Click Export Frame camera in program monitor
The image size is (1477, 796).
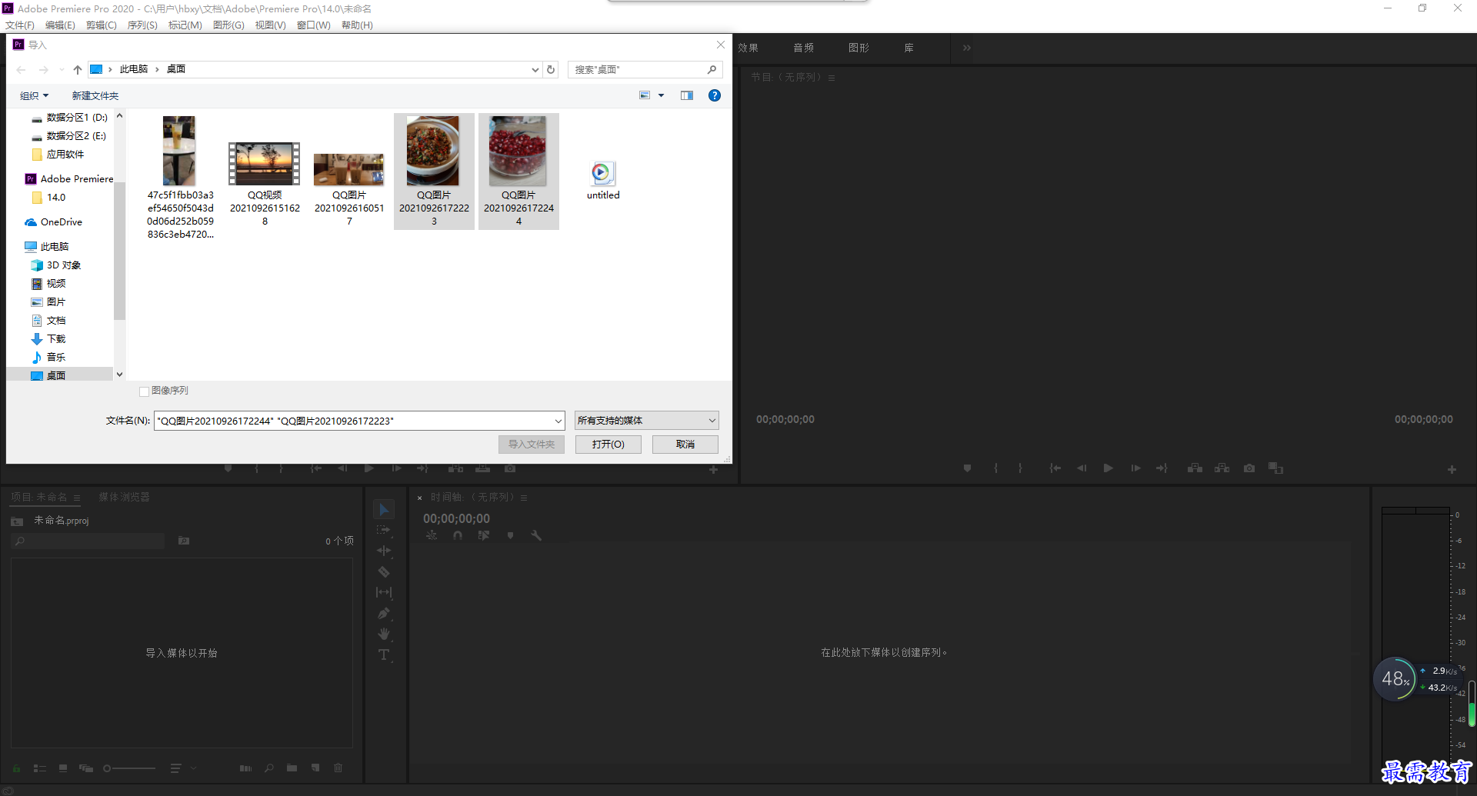pyautogui.click(x=1249, y=468)
